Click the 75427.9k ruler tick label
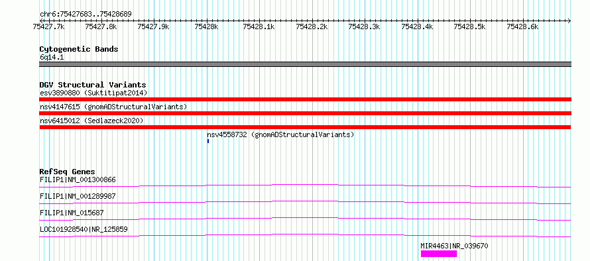The image size is (590, 261). pos(154,26)
